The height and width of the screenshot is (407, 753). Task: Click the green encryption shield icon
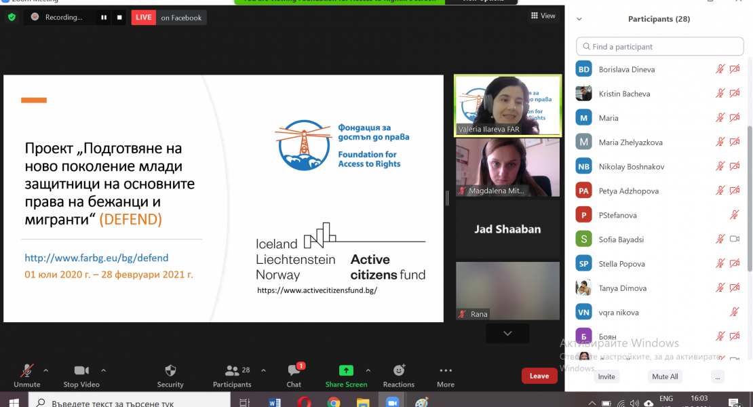(12, 17)
